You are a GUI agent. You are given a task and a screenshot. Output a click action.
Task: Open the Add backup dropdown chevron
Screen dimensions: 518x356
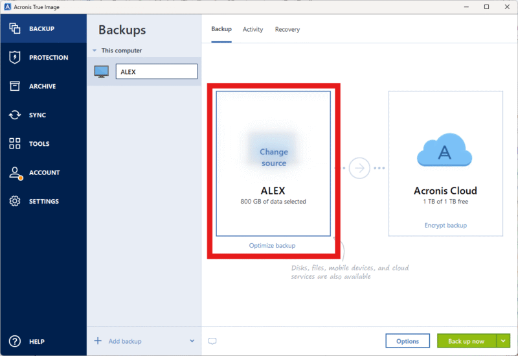tap(192, 341)
